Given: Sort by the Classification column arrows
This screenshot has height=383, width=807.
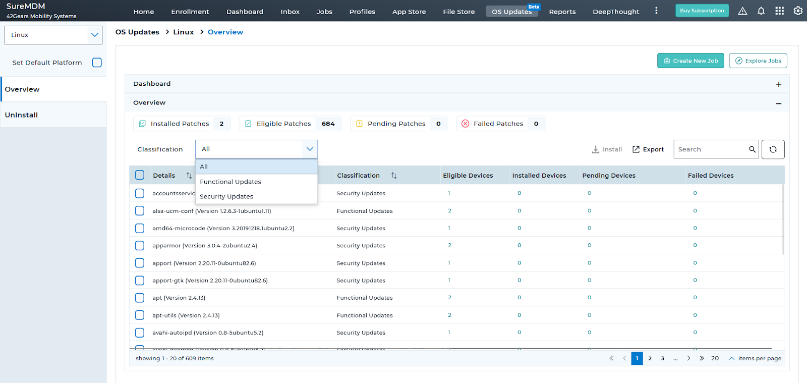Looking at the screenshot, I should tap(394, 176).
